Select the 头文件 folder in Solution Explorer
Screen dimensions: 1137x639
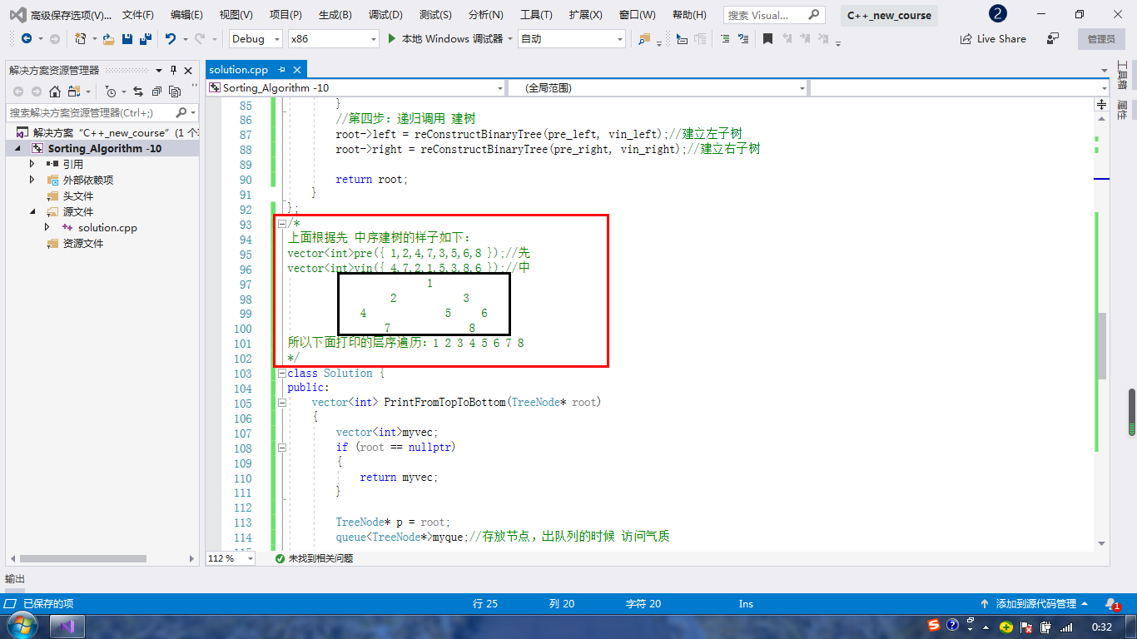point(78,196)
